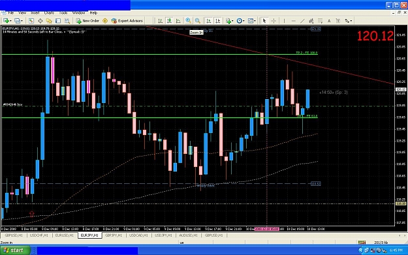This screenshot has width=408, height=255.
Task: Open the Indicators list icon
Action: (x=228, y=21)
